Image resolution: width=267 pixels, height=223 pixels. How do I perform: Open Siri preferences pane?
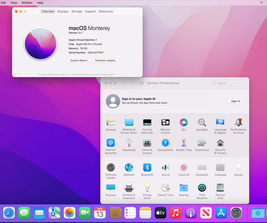coord(183,125)
